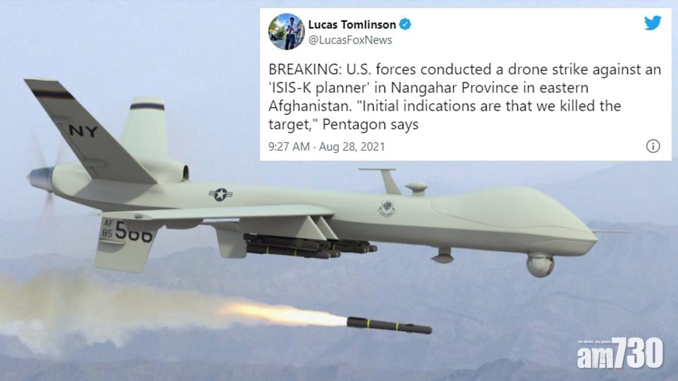The height and width of the screenshot is (381, 678).
Task: Click the unit crest emblem on fuselage
Action: [x=387, y=209]
